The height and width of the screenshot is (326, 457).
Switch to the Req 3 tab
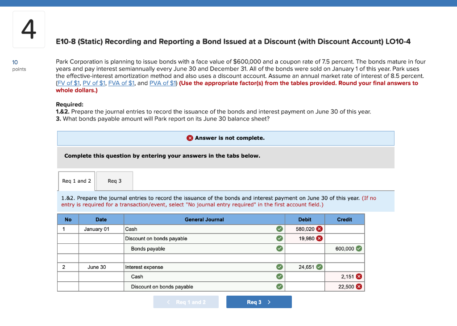pyautogui.click(x=114, y=180)
